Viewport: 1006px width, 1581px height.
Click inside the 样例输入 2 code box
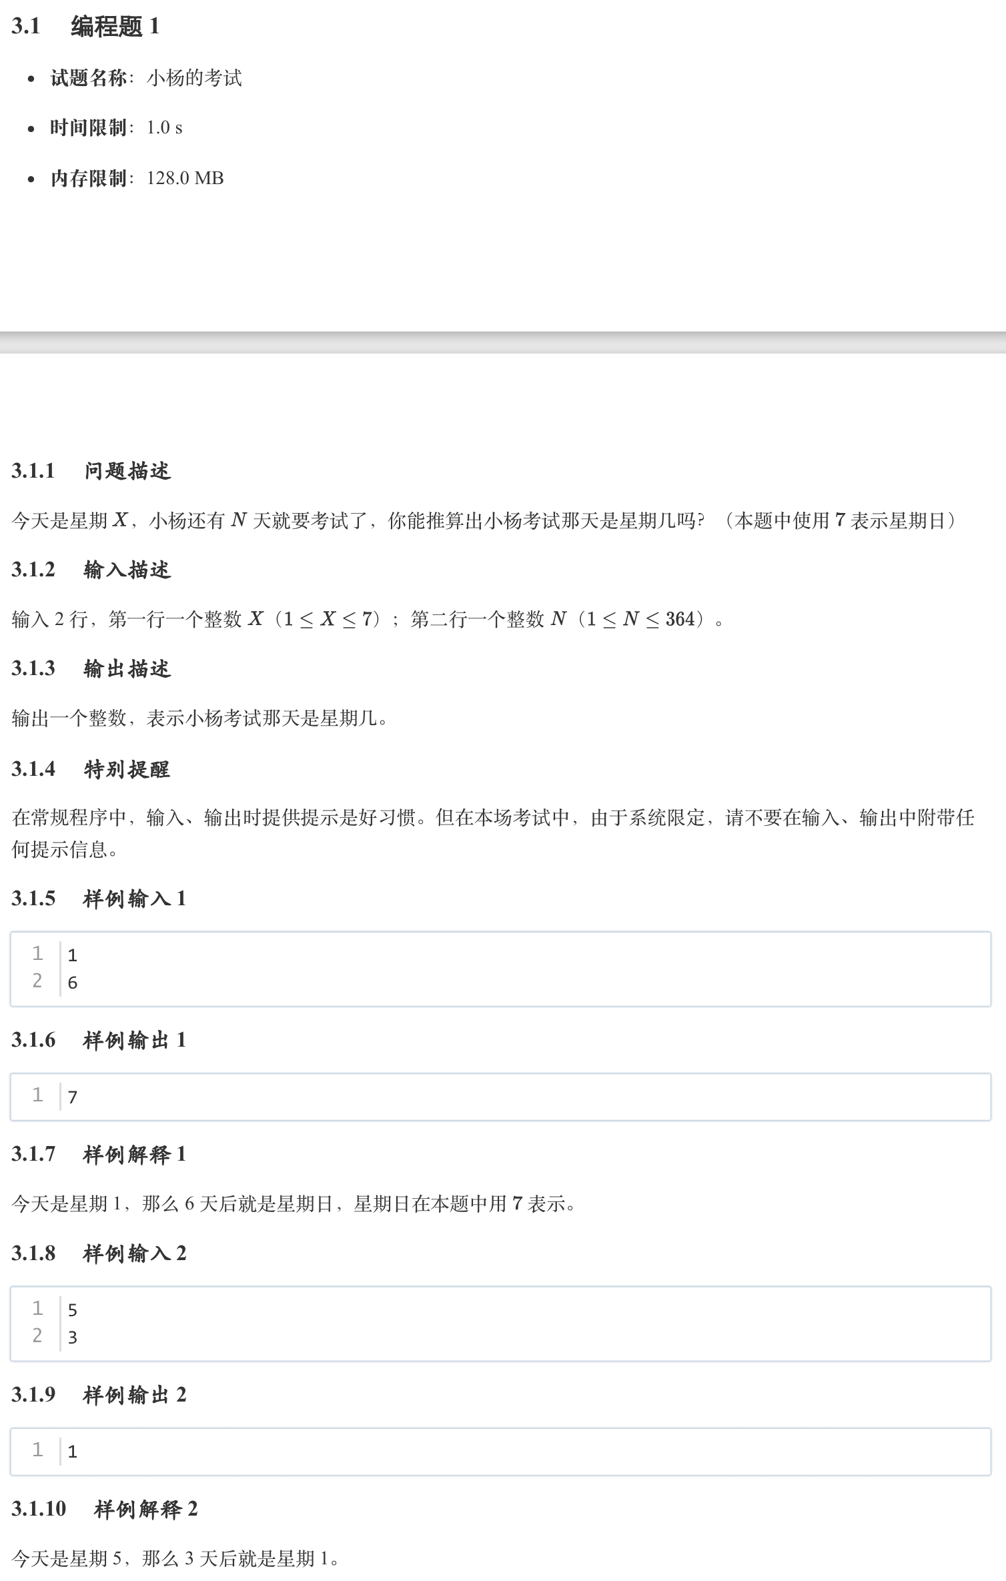coord(500,1324)
